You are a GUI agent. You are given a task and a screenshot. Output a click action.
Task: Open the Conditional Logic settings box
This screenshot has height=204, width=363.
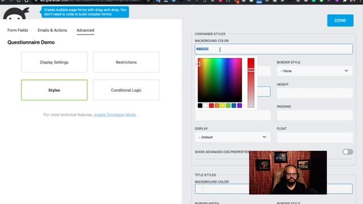pyautogui.click(x=126, y=90)
